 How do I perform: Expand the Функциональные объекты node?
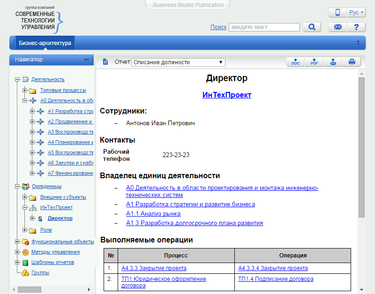point(17,242)
